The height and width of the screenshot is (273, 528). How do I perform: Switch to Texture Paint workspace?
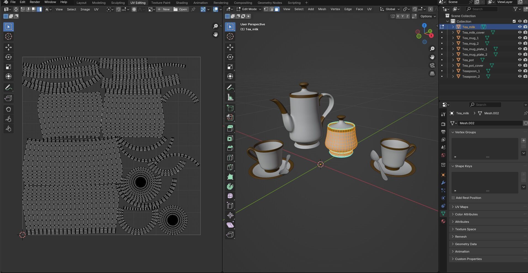pos(161,3)
